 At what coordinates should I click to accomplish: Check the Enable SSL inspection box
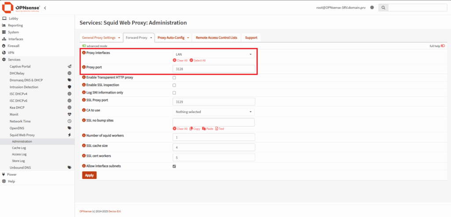click(x=174, y=85)
